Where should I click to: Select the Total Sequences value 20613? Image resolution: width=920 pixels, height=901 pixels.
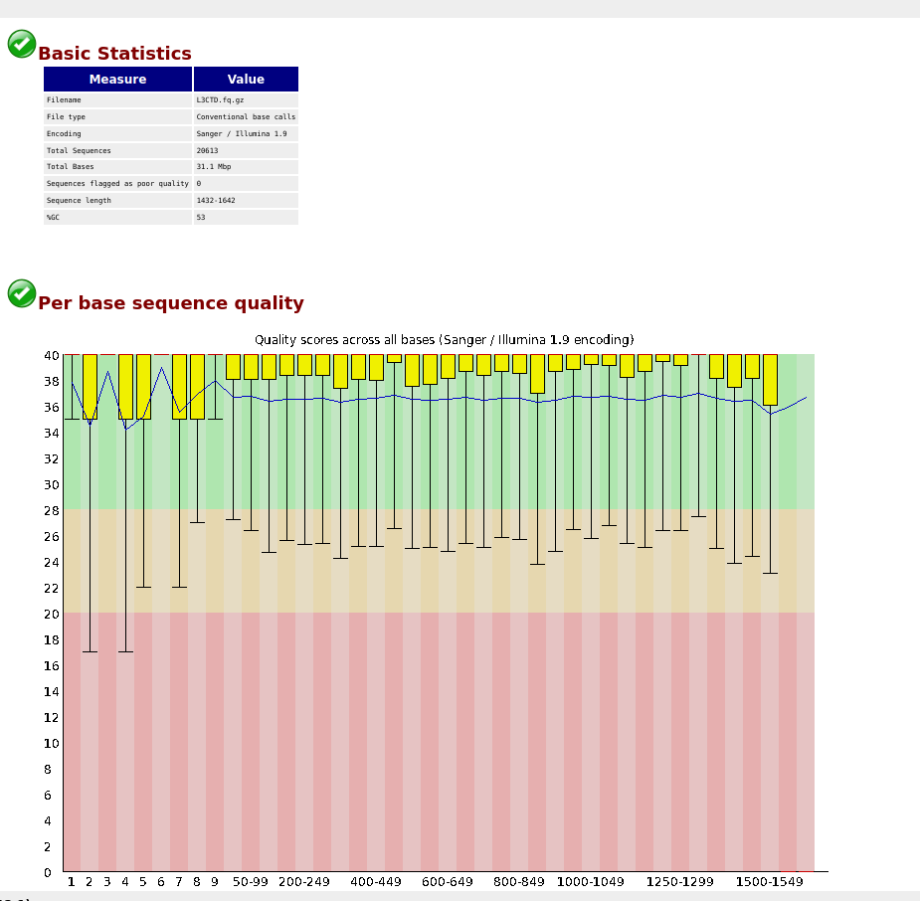pos(207,151)
